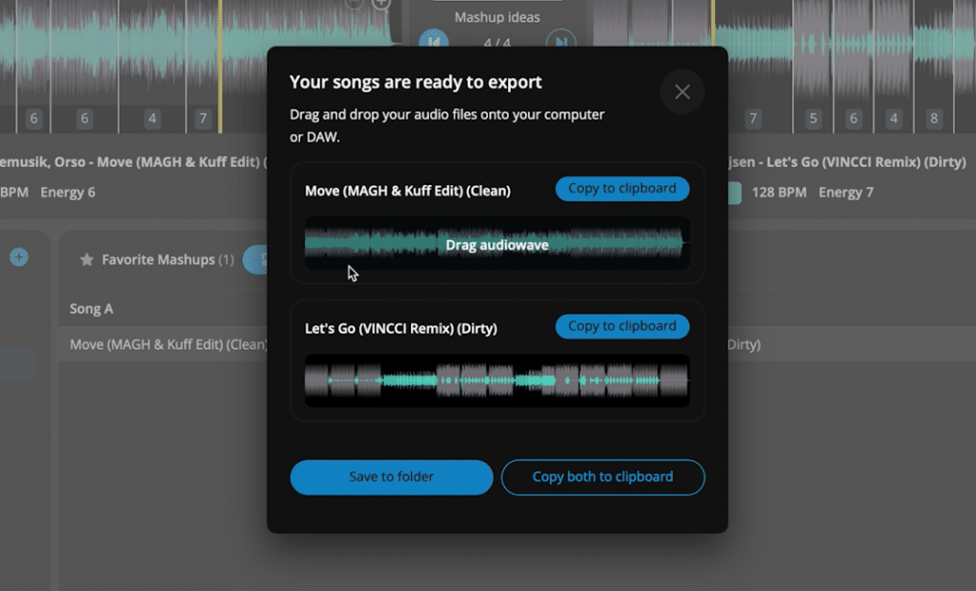
Task: Select the Move (MAGH & Kuff Edit) track row
Action: 162,344
